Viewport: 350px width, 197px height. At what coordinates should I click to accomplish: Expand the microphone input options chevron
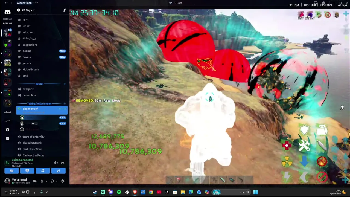tap(46, 181)
